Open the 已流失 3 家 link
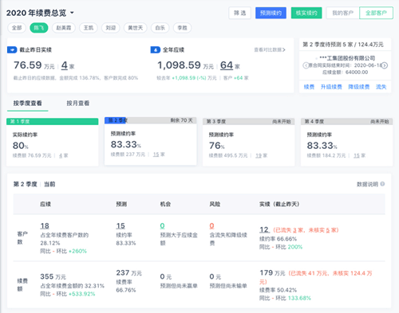The height and width of the screenshot is (313, 399). tap(294, 230)
